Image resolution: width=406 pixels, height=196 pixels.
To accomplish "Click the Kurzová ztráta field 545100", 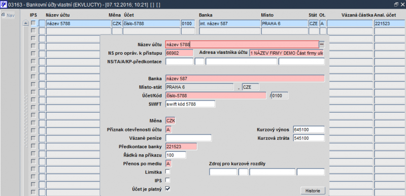I will [309, 138].
